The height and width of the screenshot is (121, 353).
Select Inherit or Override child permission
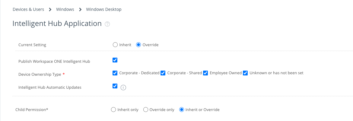(182, 110)
